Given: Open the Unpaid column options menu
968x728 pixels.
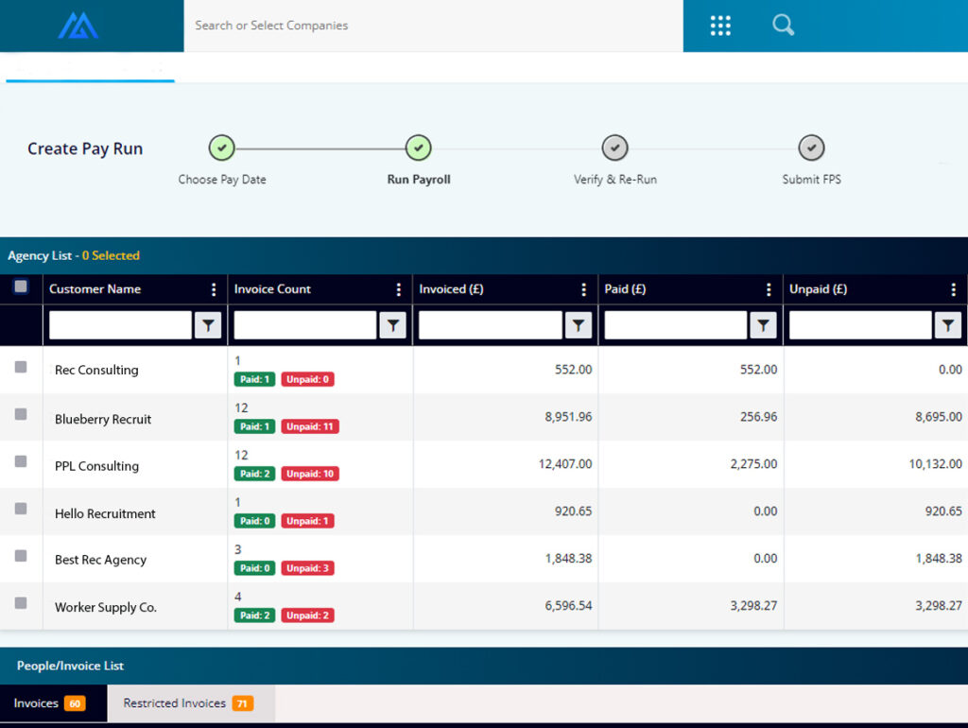Looking at the screenshot, I should [954, 289].
